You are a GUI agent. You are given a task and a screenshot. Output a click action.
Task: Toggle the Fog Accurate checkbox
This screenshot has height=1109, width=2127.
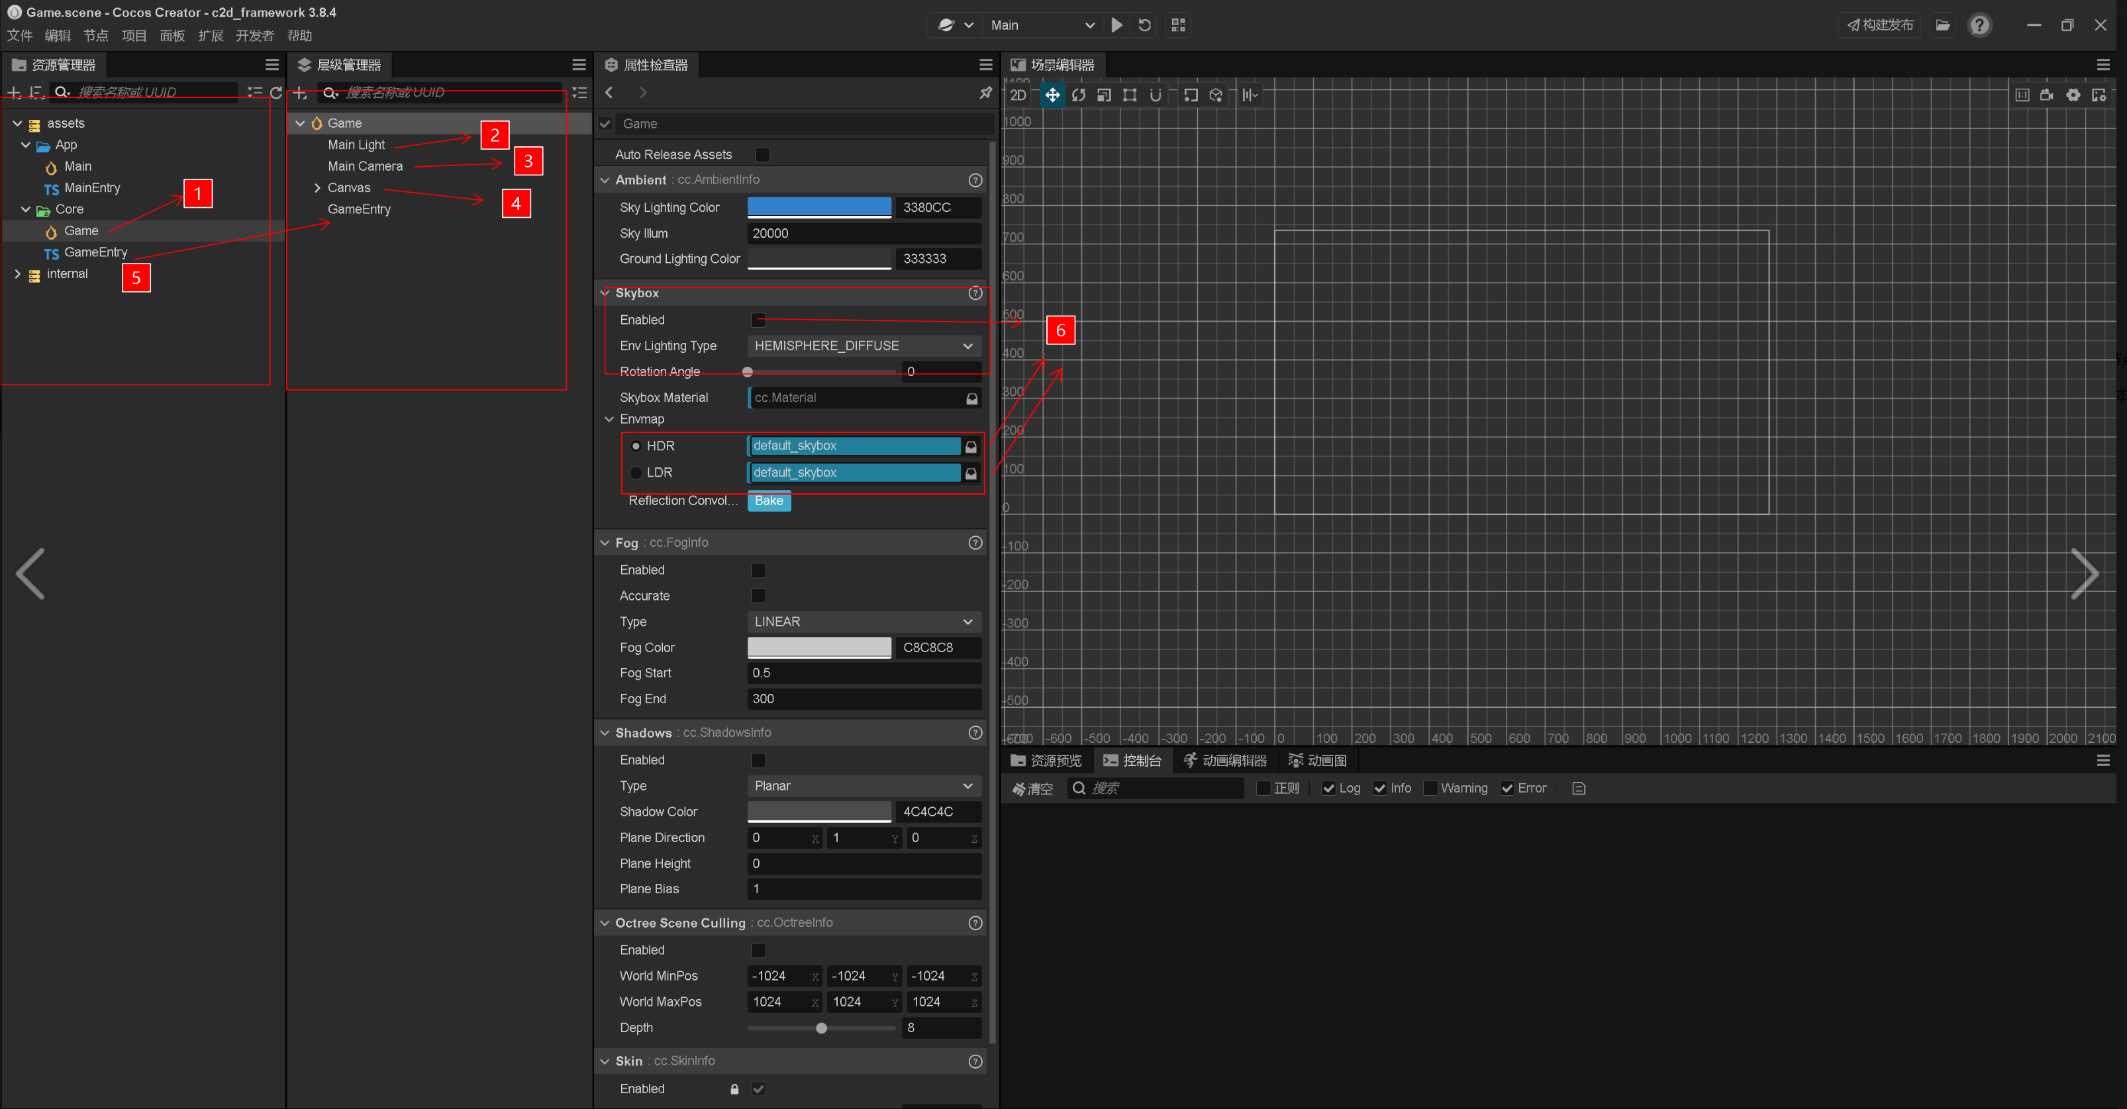tap(758, 595)
